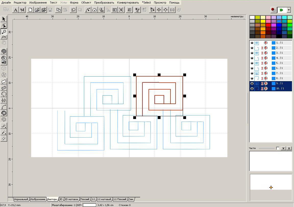Switch to the 3D матовое tab
294x207 pixels.
(71, 199)
